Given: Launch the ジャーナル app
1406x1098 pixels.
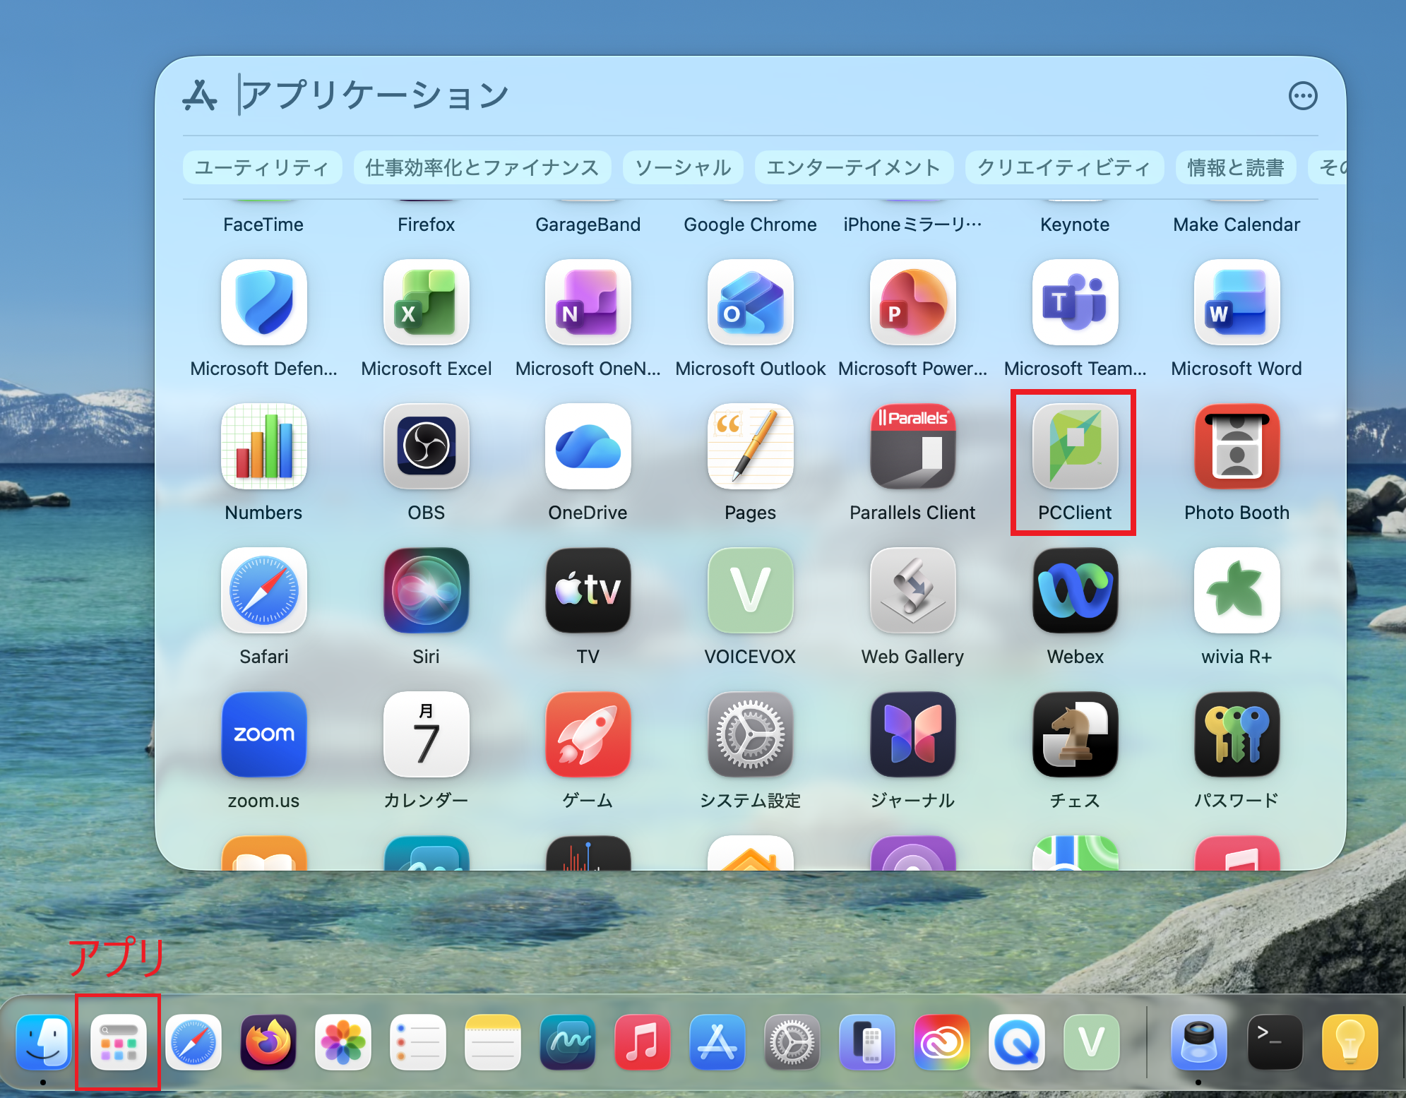Looking at the screenshot, I should [912, 734].
